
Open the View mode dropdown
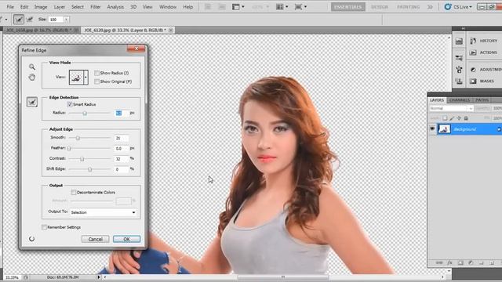pos(85,78)
